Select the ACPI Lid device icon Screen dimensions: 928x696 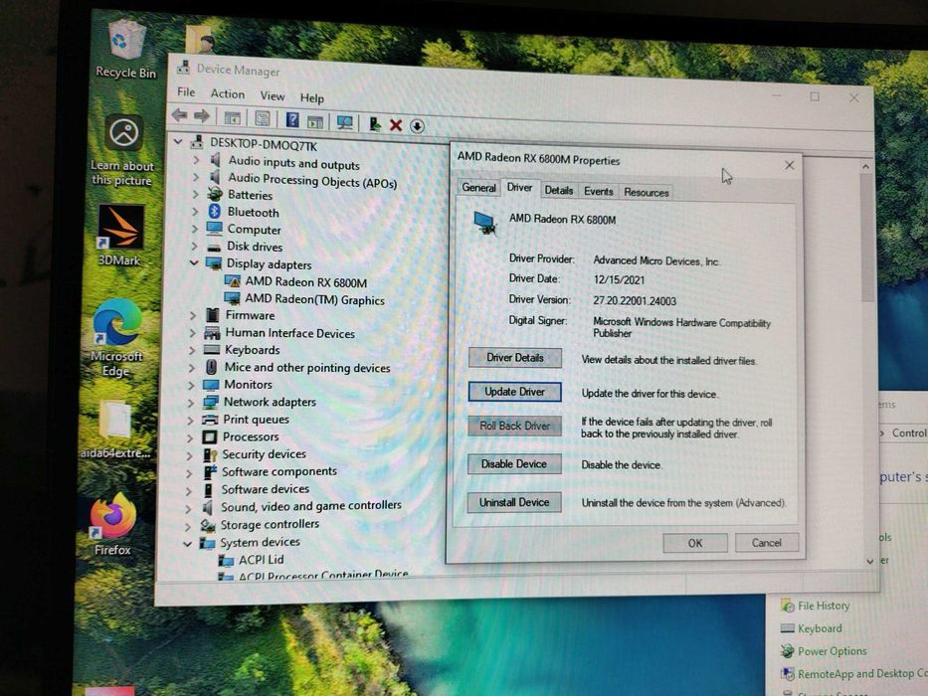(226, 560)
